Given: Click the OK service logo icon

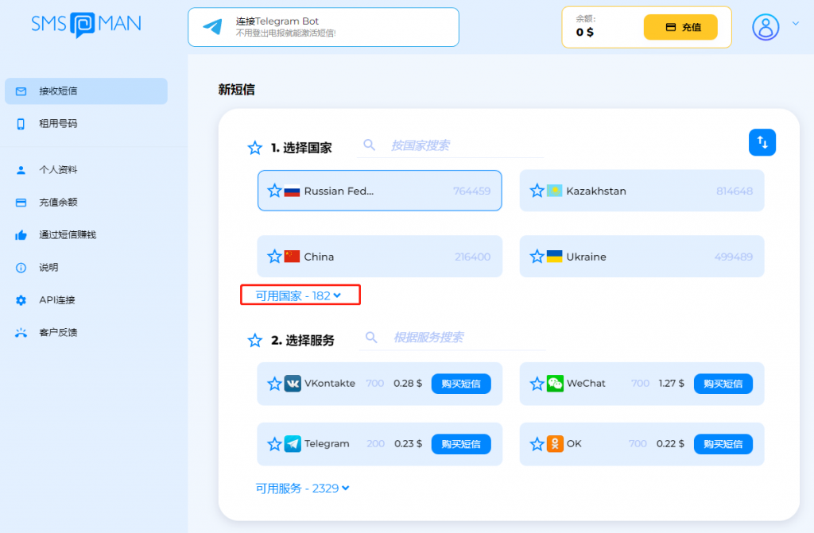Looking at the screenshot, I should pyautogui.click(x=555, y=444).
